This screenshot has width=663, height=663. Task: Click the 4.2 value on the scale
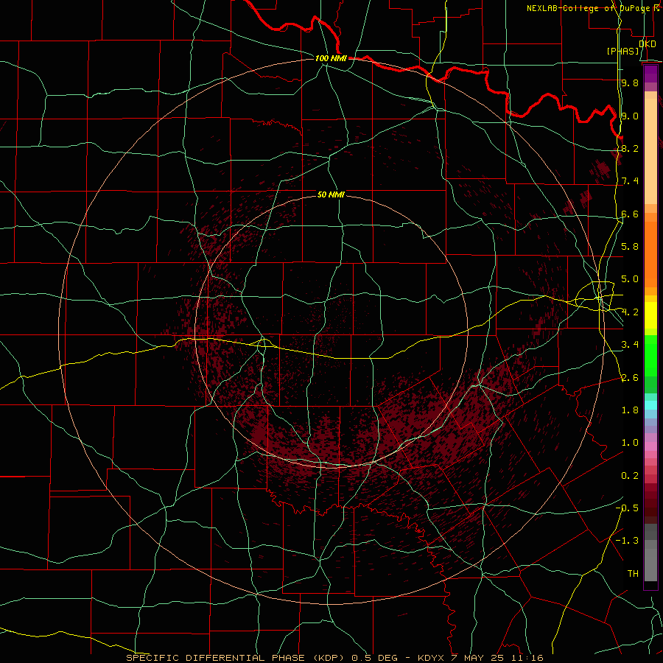tap(630, 312)
